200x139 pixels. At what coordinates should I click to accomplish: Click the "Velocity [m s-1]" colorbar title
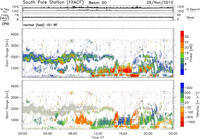pyautogui.click(x=197, y=105)
